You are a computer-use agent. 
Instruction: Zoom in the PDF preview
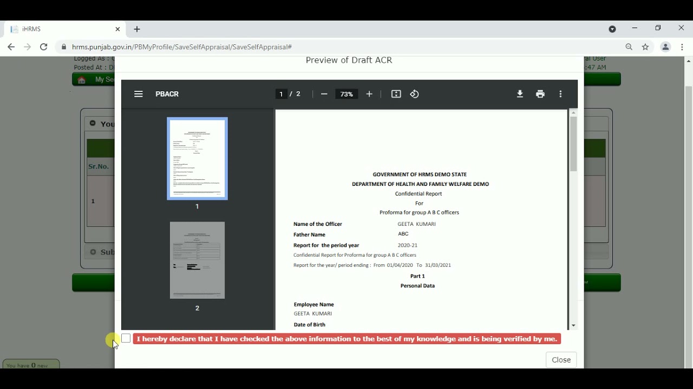(369, 94)
